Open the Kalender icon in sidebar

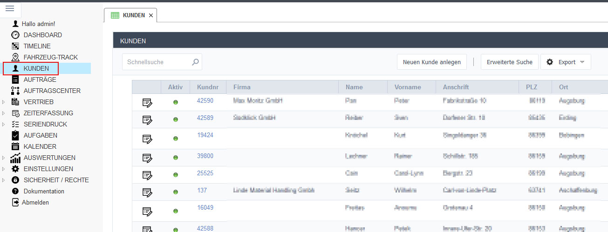[15, 146]
